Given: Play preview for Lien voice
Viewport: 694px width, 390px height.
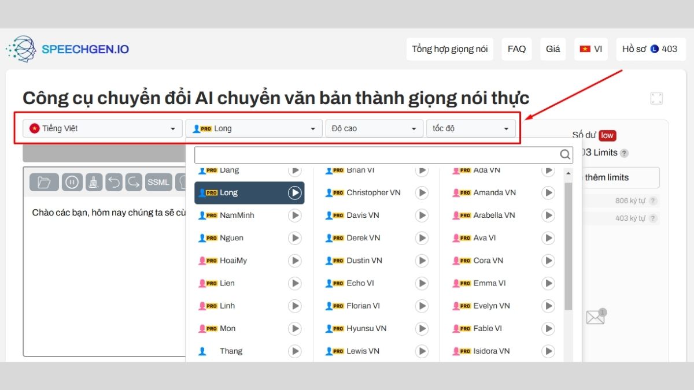Looking at the screenshot, I should [x=295, y=283].
